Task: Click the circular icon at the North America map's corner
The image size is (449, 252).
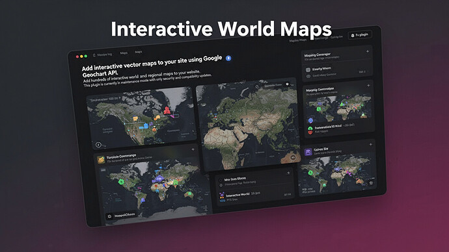Action: [98, 145]
